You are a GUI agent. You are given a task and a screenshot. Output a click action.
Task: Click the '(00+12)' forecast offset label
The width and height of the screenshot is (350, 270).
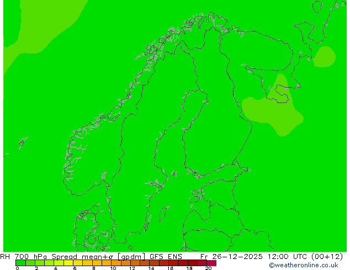pyautogui.click(x=327, y=257)
